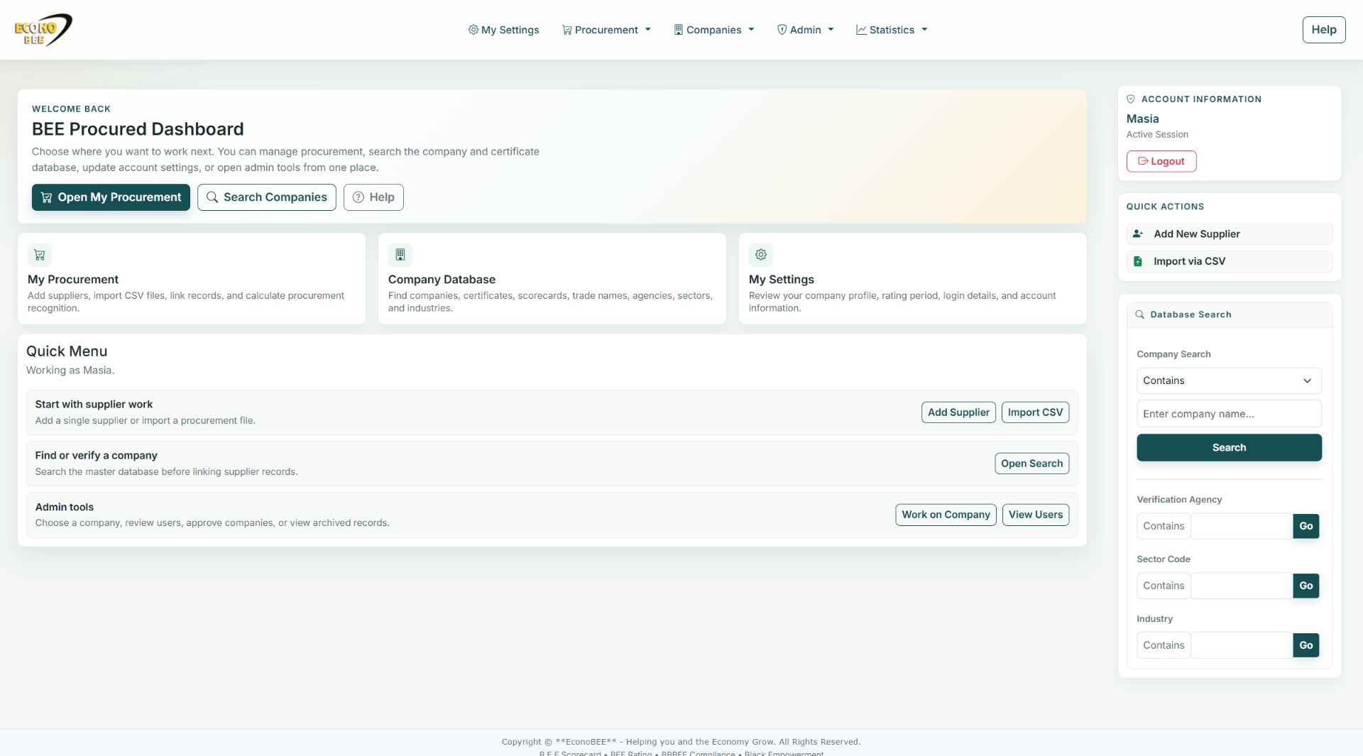Screen dimensions: 1363x756
Task: Click the 'Admin tools' heading
Action: coord(64,507)
